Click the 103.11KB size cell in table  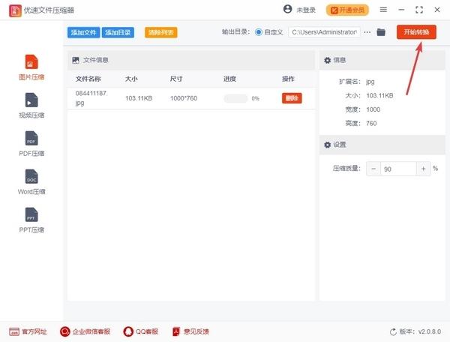pos(139,98)
